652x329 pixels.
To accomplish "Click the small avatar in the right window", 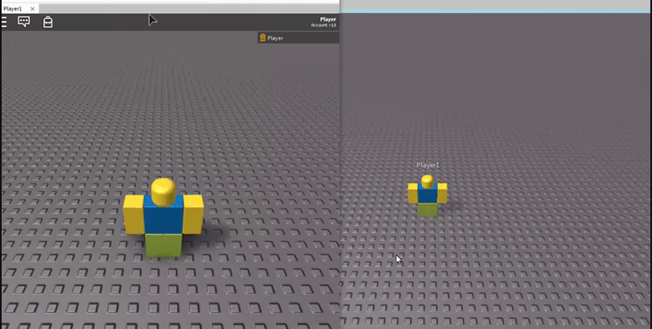I will [427, 196].
